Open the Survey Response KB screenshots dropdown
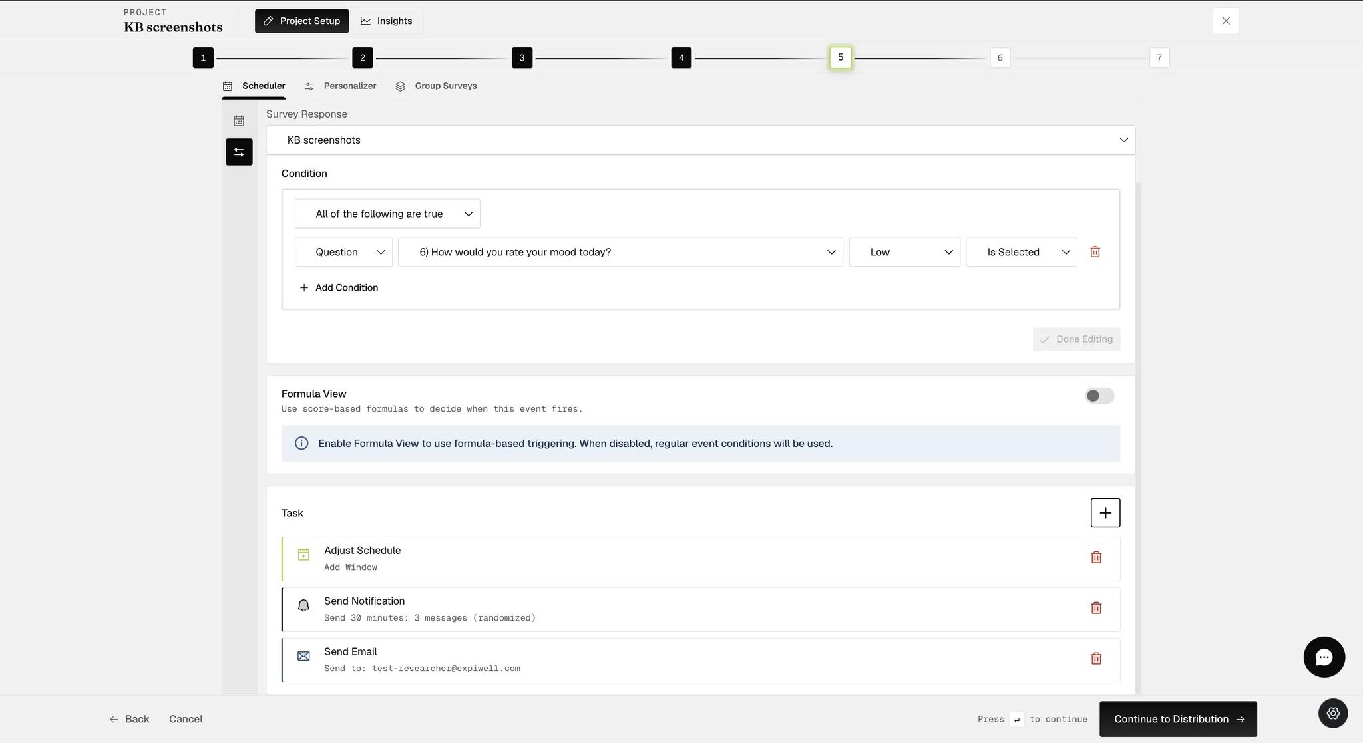The image size is (1363, 743). [701, 140]
